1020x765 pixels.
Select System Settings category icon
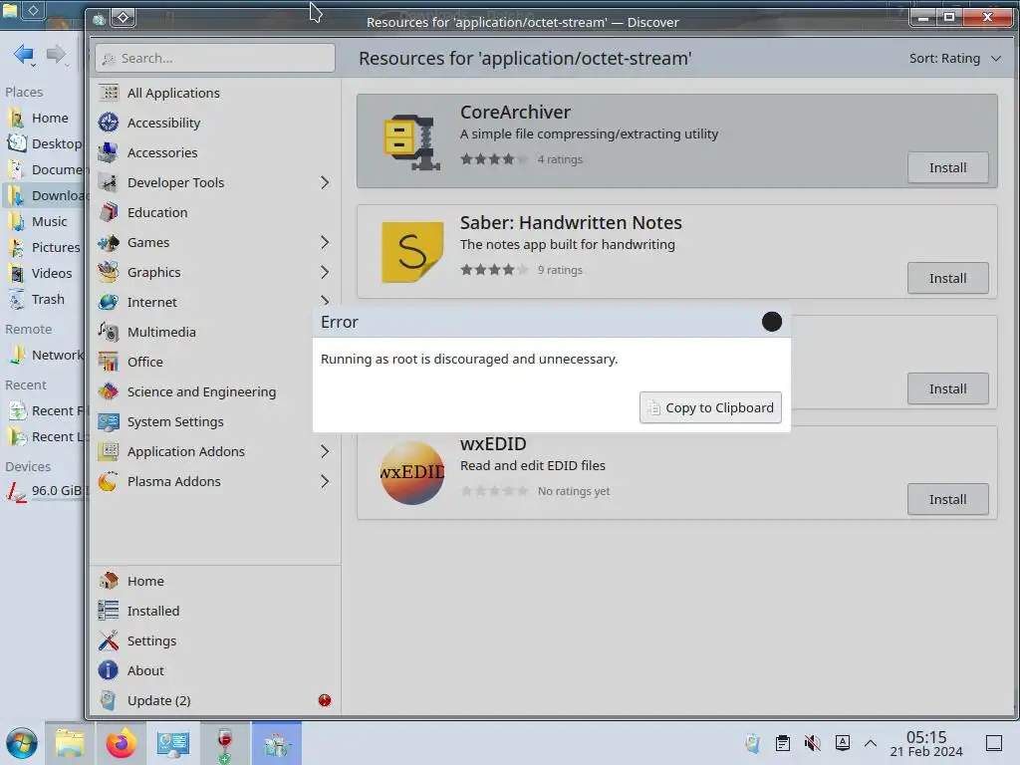coord(108,421)
